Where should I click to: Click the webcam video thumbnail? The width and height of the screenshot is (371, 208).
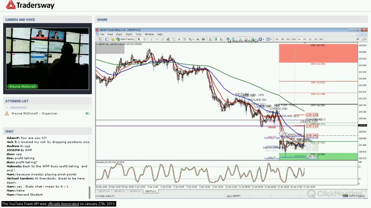(48, 59)
